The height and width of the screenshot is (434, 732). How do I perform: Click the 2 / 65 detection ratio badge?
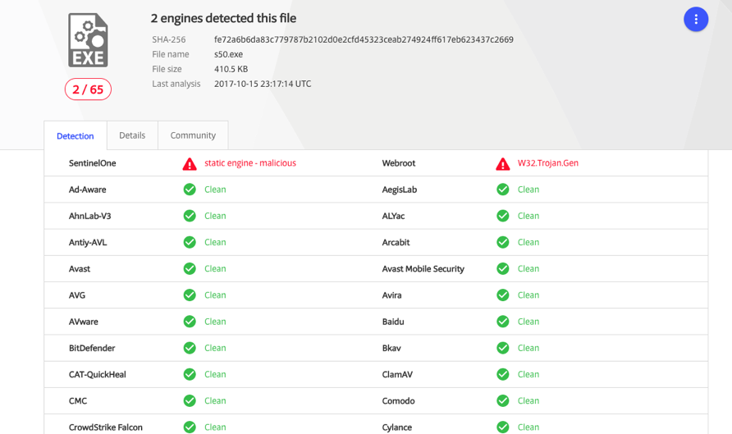[x=88, y=89]
